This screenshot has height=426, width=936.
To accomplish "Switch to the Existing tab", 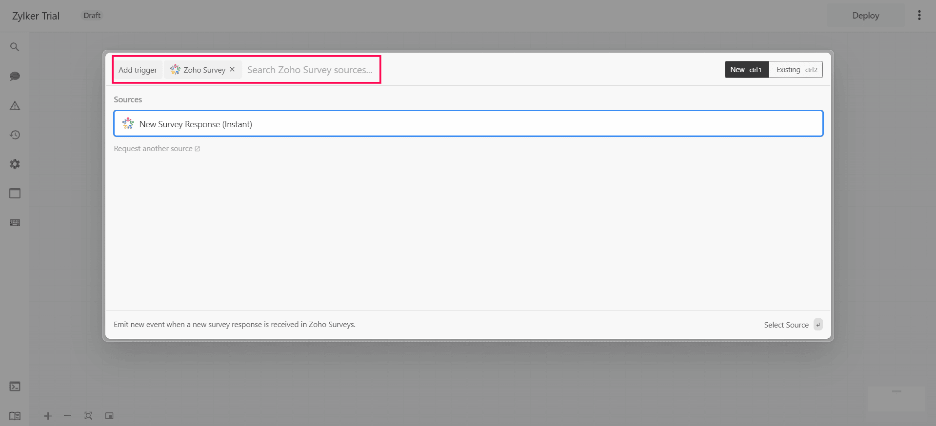I will (x=796, y=70).
